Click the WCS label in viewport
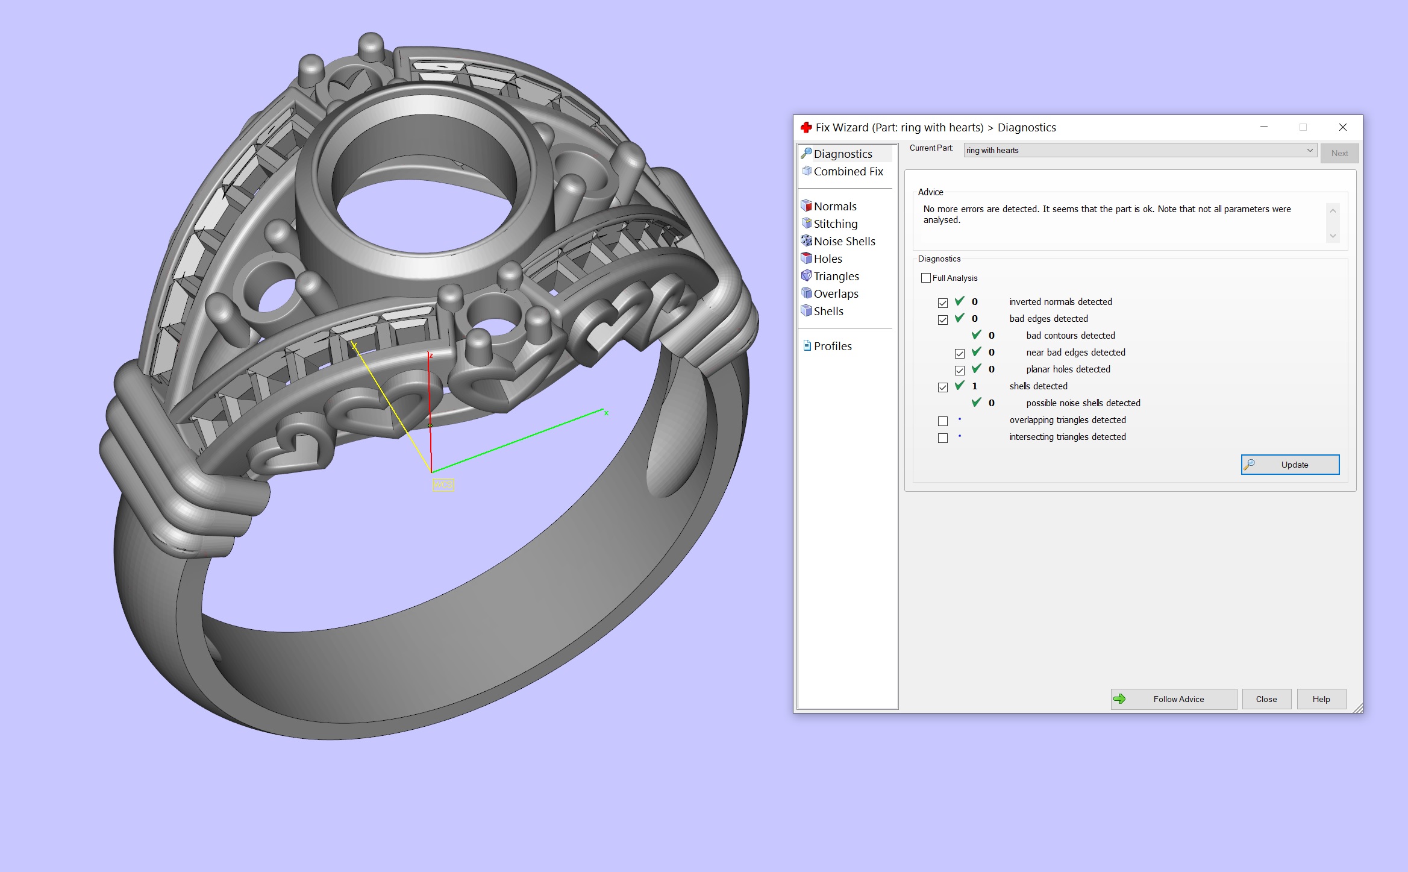1408x872 pixels. tap(443, 485)
